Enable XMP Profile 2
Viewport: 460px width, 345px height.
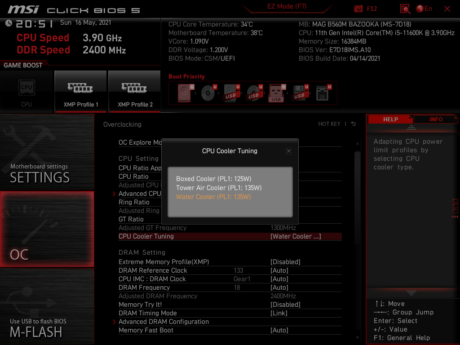pos(135,92)
